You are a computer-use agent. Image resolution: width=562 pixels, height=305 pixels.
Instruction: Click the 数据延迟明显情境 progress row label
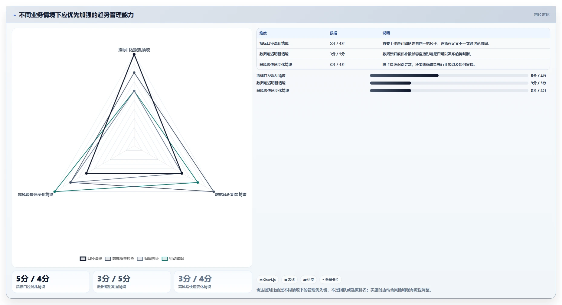tap(271, 83)
